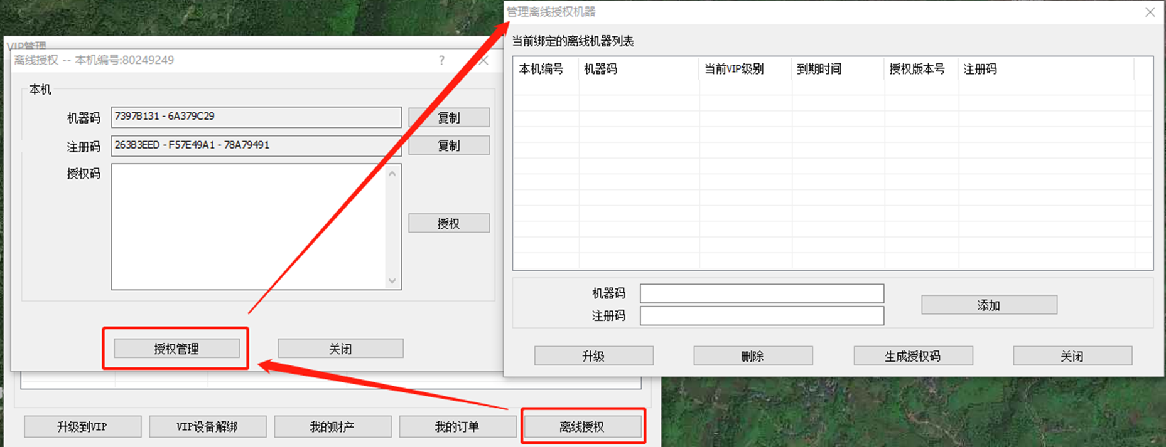Screen dimensions: 1166x447
Task: Click the 授权码 scrollbar up arrow
Action: 392,173
